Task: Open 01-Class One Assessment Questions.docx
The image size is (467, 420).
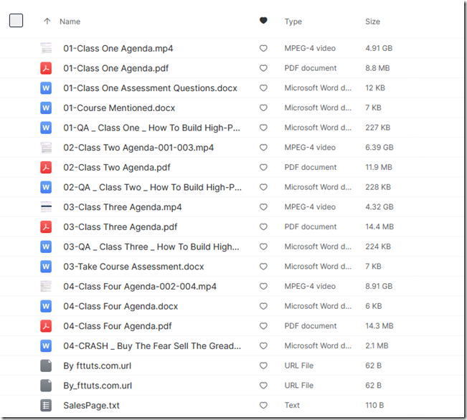Action: [150, 88]
